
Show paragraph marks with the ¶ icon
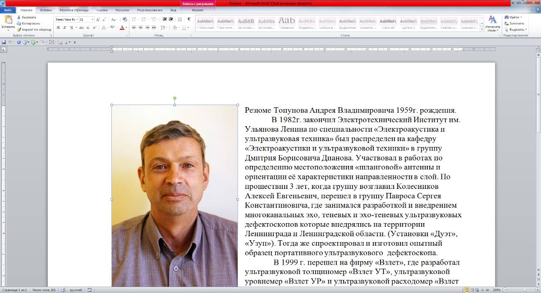[188, 19]
